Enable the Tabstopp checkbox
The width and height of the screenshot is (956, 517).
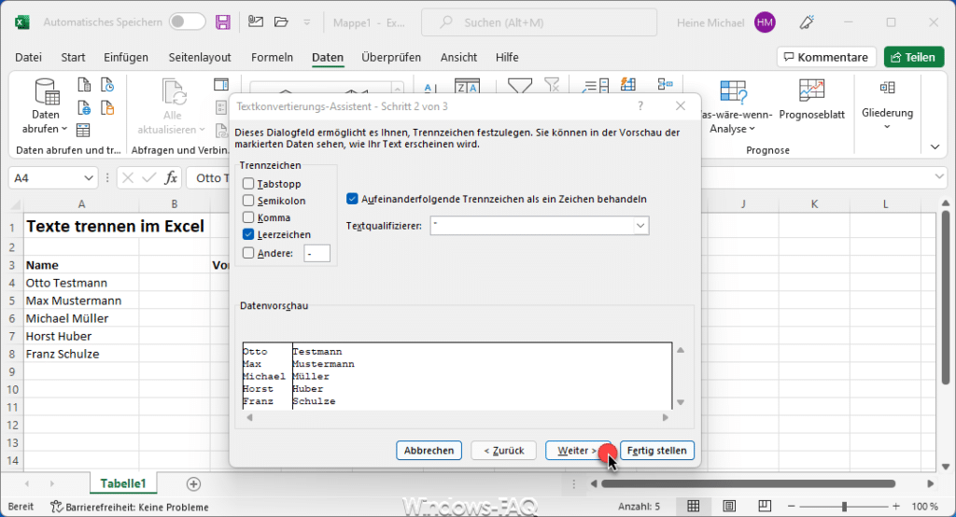[x=248, y=184]
